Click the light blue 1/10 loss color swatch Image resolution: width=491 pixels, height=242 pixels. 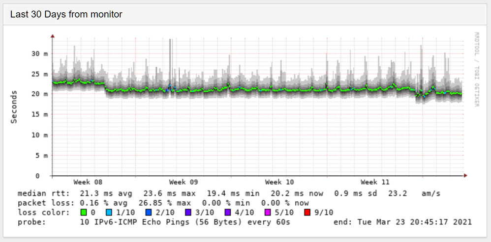pos(109,213)
